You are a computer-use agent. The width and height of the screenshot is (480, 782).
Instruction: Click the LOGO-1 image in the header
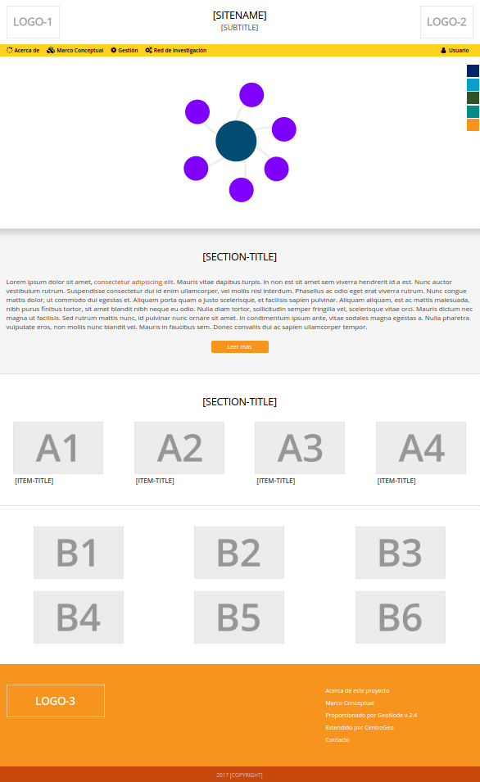(x=33, y=22)
